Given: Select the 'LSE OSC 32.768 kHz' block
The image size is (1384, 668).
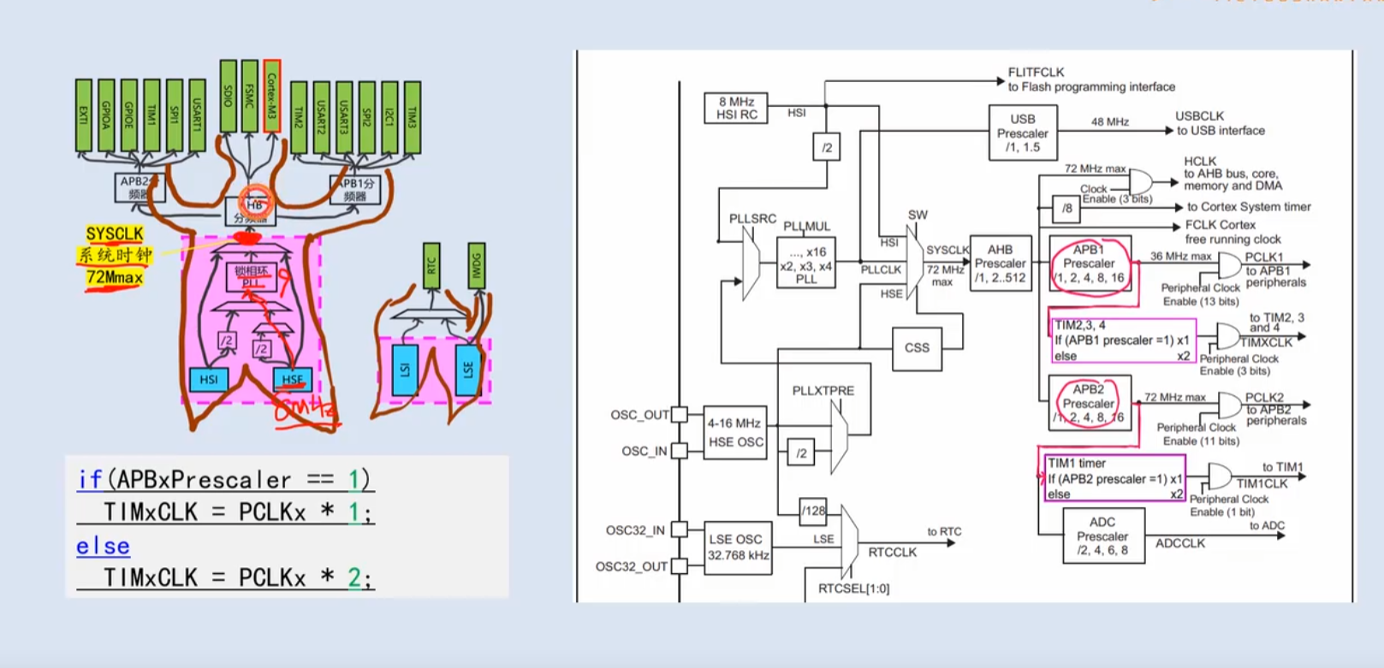Looking at the screenshot, I should click(737, 547).
